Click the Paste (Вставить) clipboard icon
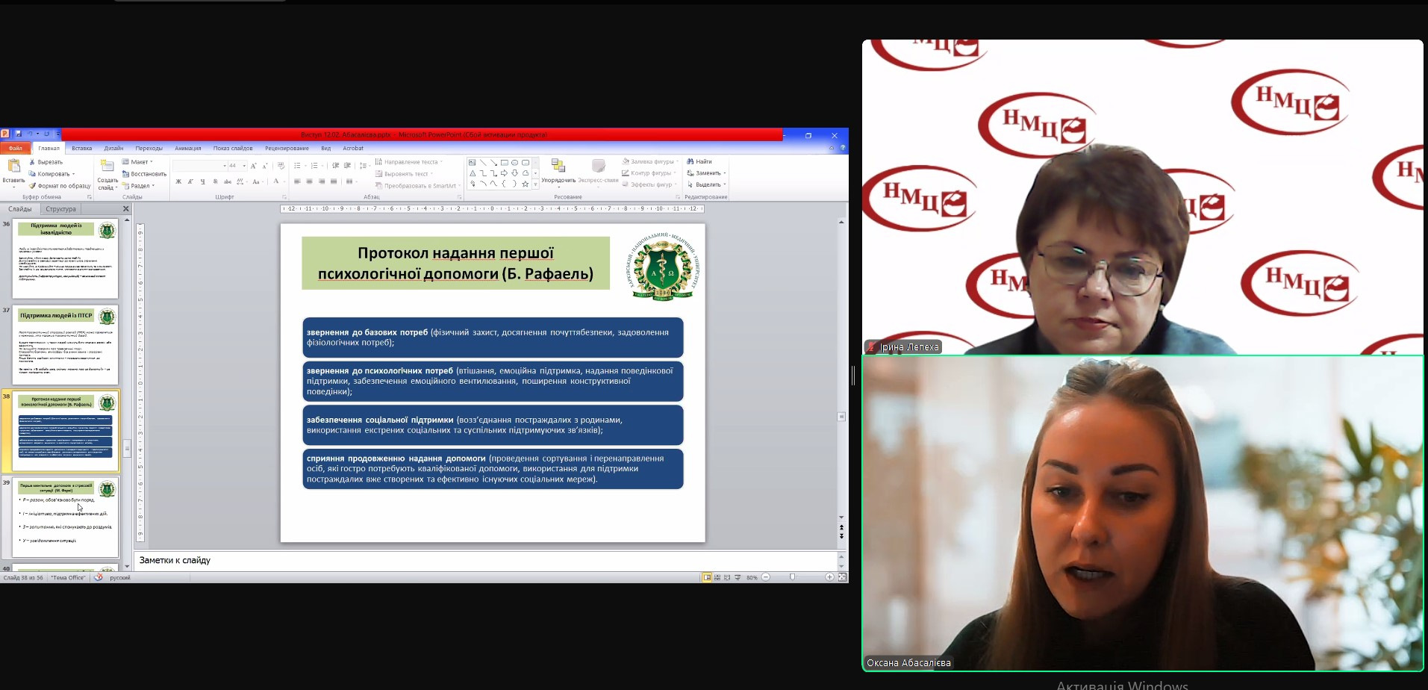Image resolution: width=1428 pixels, height=690 pixels. click(13, 167)
